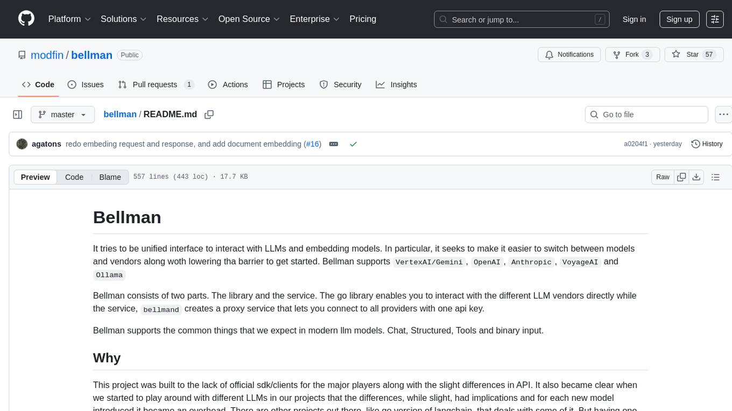Expand the Open Source menu
Viewport: 732px width, 411px height.
pos(249,19)
